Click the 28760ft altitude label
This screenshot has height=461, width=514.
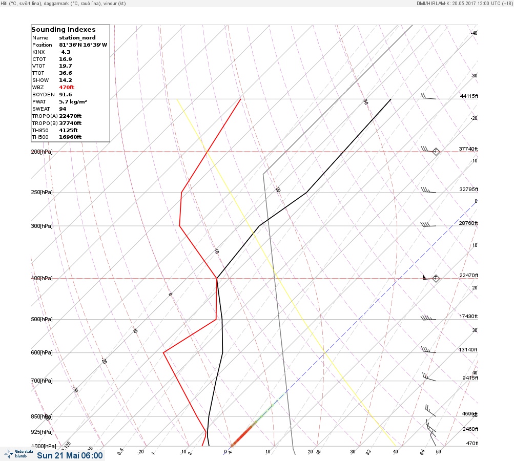click(x=468, y=223)
